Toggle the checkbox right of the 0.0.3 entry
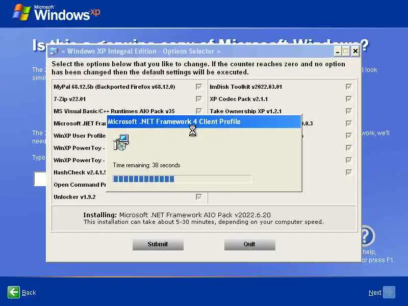408x306 pixels. point(349,123)
